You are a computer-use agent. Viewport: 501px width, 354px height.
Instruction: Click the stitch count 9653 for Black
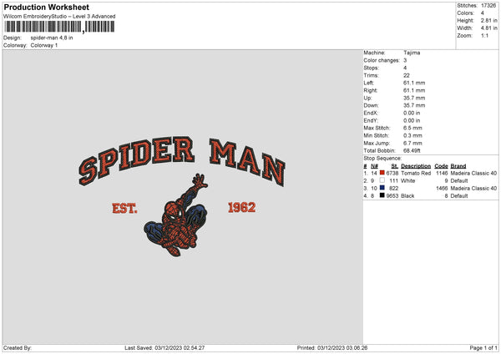[x=392, y=196]
